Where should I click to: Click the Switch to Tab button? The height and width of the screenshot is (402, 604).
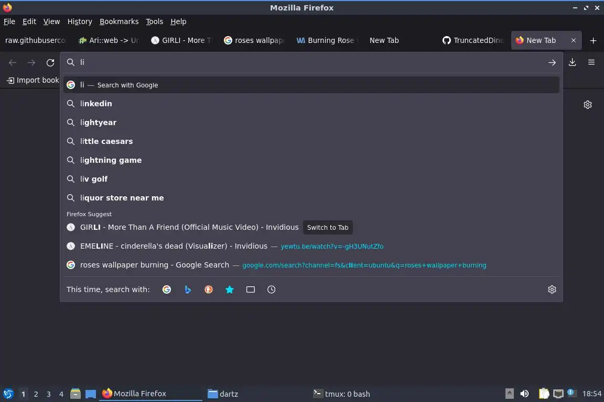(x=328, y=227)
